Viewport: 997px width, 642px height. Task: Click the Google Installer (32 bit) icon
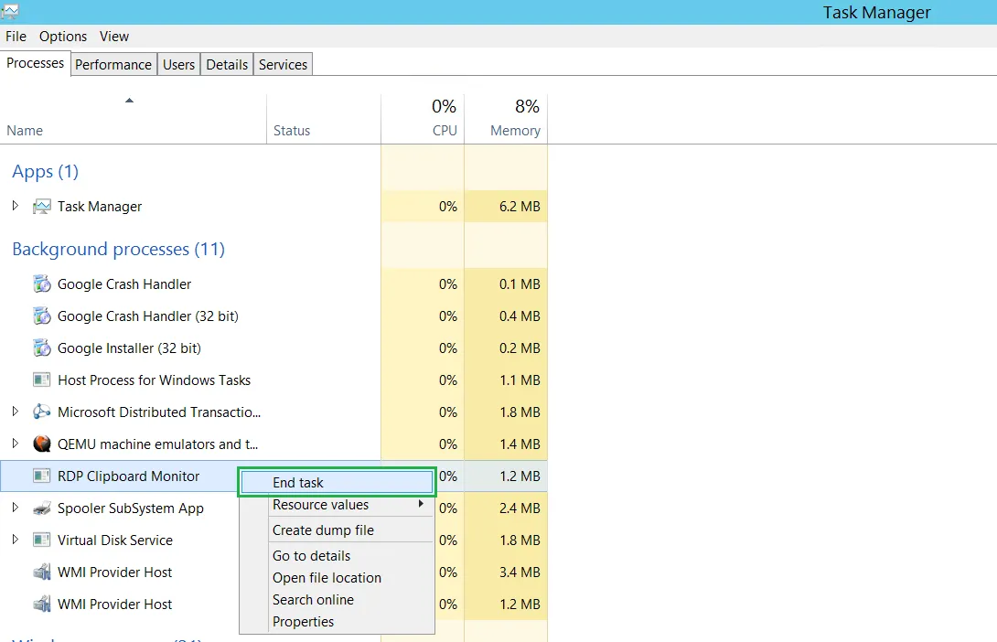tap(42, 348)
